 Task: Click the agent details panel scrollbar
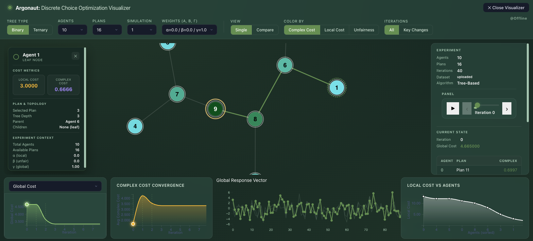coord(85,108)
